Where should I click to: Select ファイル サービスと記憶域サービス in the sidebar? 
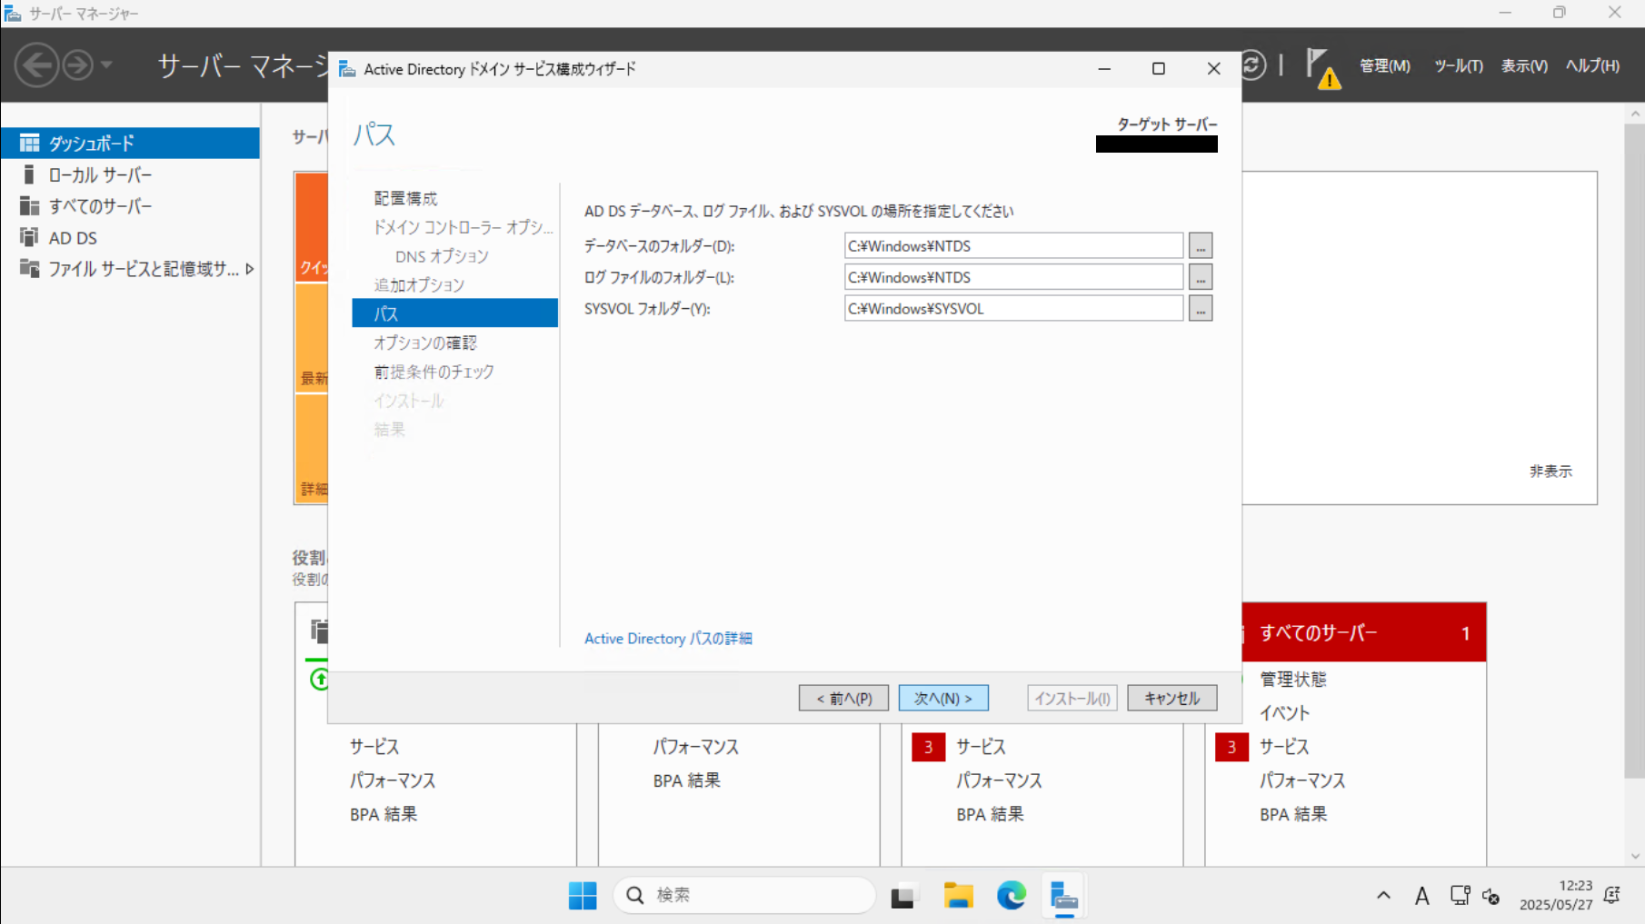coord(130,269)
